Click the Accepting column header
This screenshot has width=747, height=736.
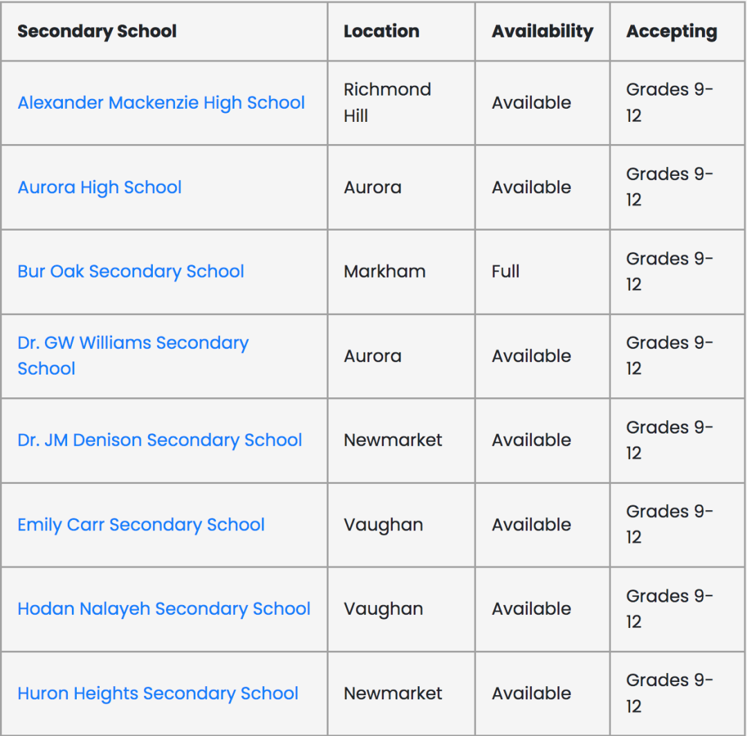672,31
